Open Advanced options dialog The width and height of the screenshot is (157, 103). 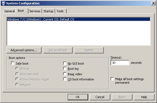(x=24, y=50)
